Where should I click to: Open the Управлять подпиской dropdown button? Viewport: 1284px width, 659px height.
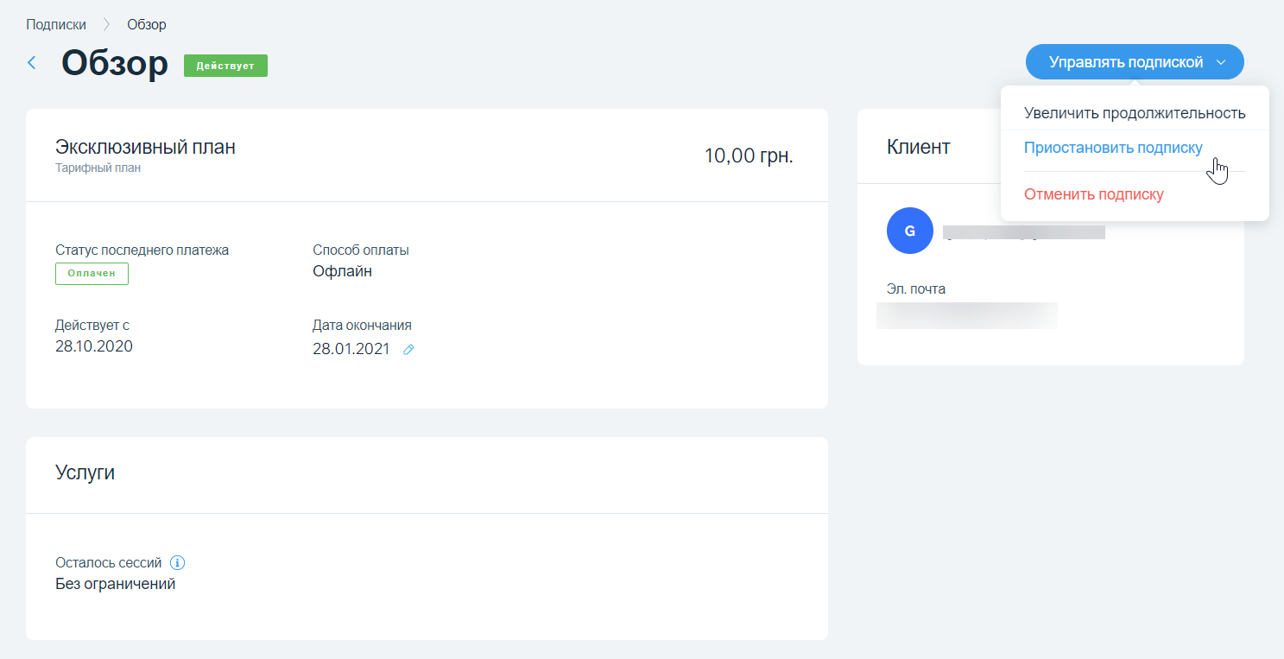pos(1135,62)
